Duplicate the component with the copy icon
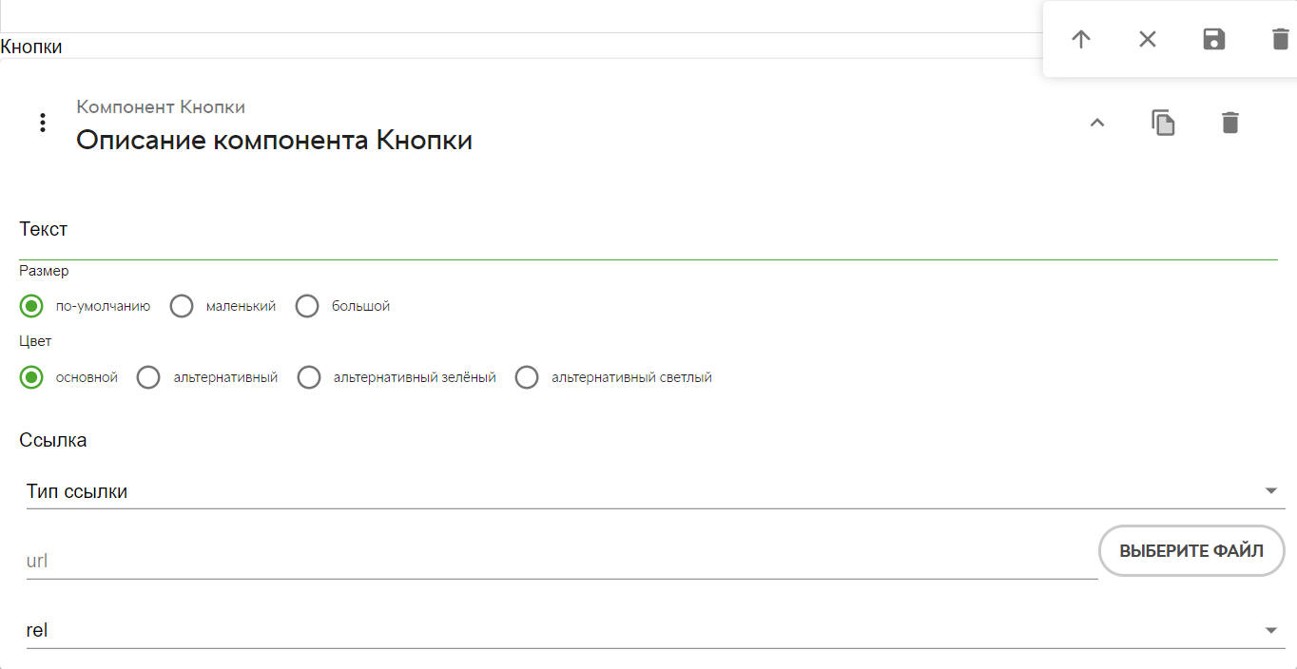The image size is (1297, 669). point(1164,123)
